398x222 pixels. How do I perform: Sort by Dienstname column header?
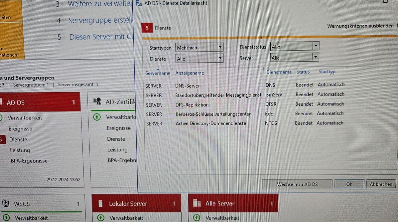(279, 72)
